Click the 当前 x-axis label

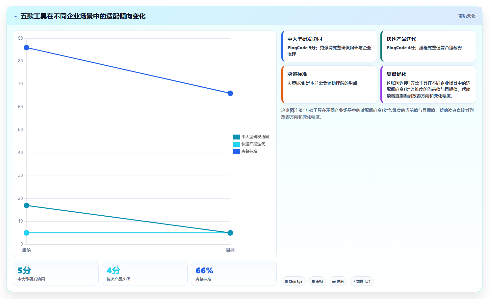coord(26,250)
